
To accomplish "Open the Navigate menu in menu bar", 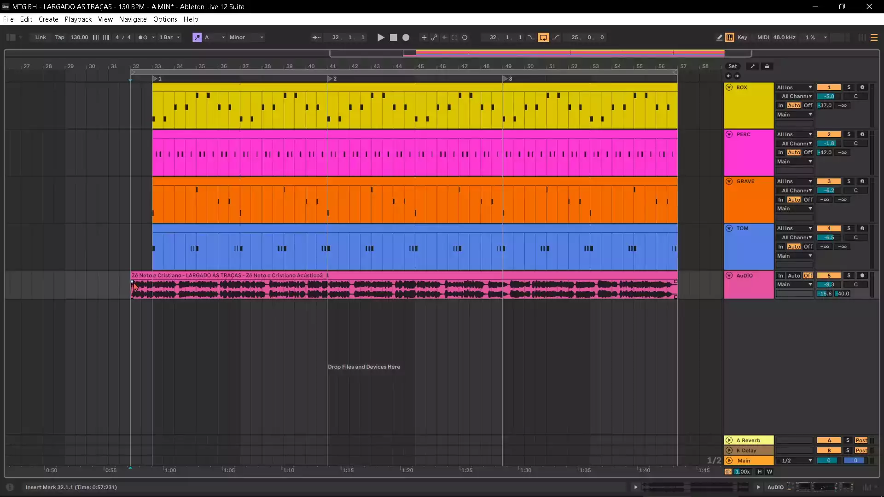I will pos(132,19).
